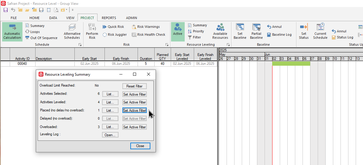The width and height of the screenshot is (363, 165).
Task: Click List for Activities Leveled
Action: [x=110, y=102]
